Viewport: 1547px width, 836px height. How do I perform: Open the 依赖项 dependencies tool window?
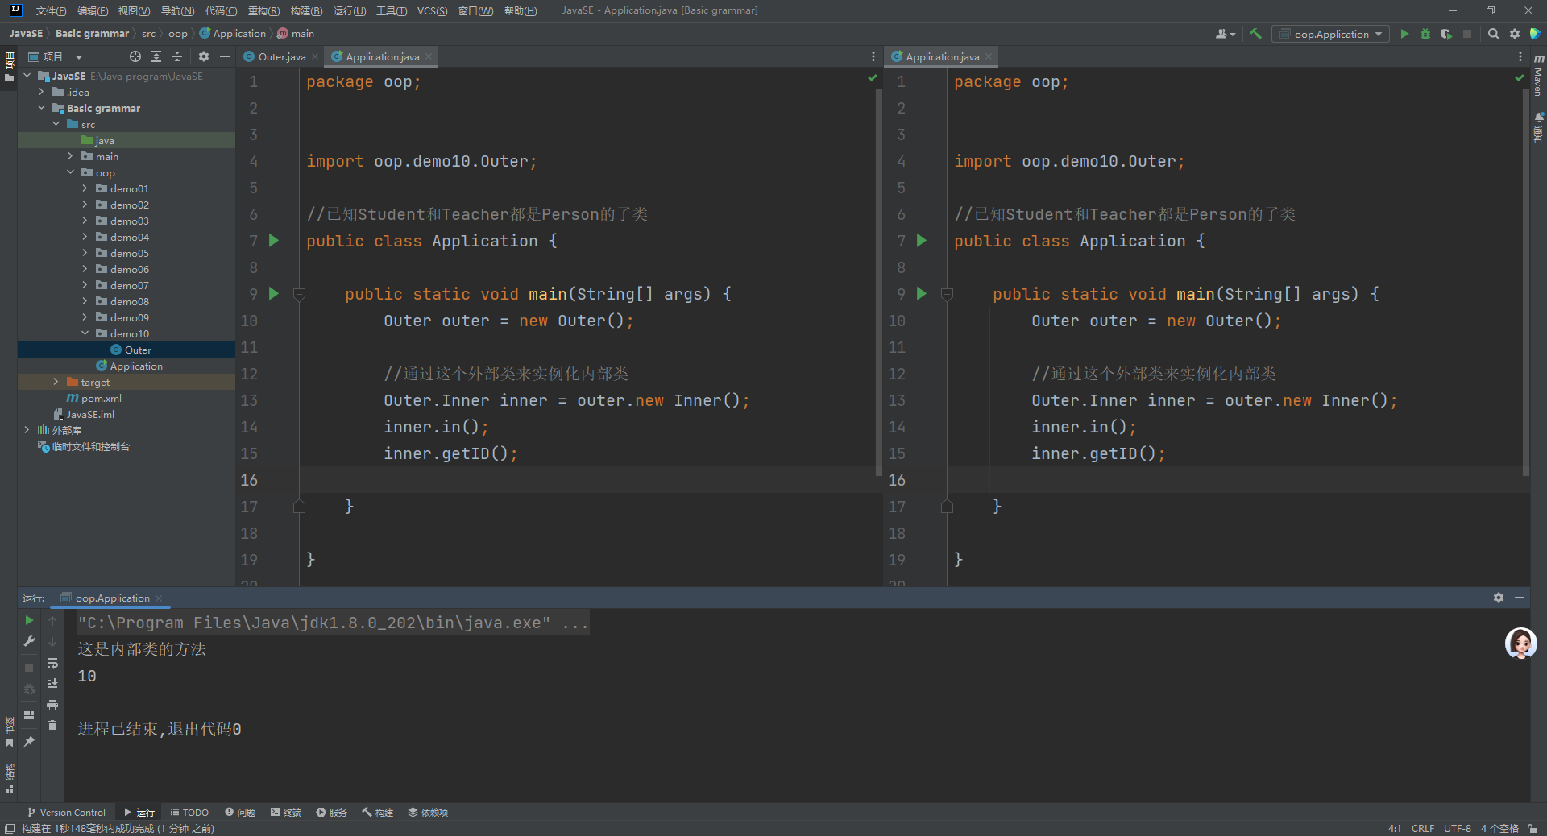click(428, 812)
